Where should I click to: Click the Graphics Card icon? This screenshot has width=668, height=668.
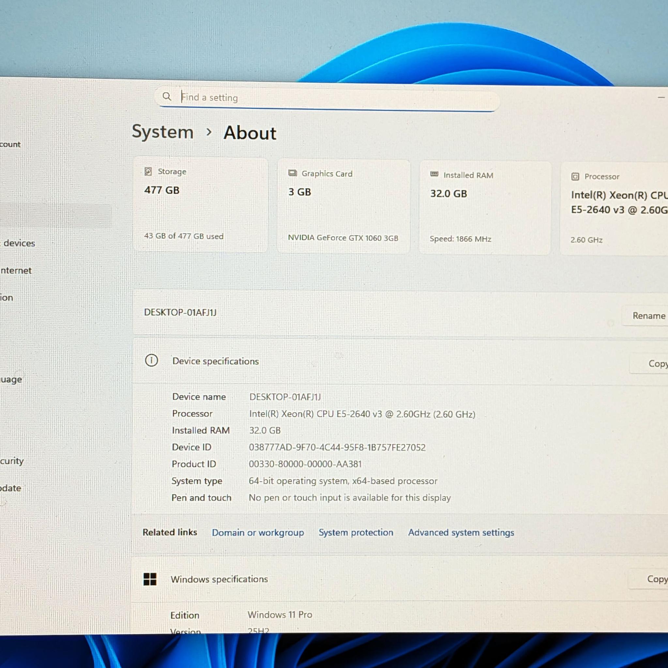[293, 173]
